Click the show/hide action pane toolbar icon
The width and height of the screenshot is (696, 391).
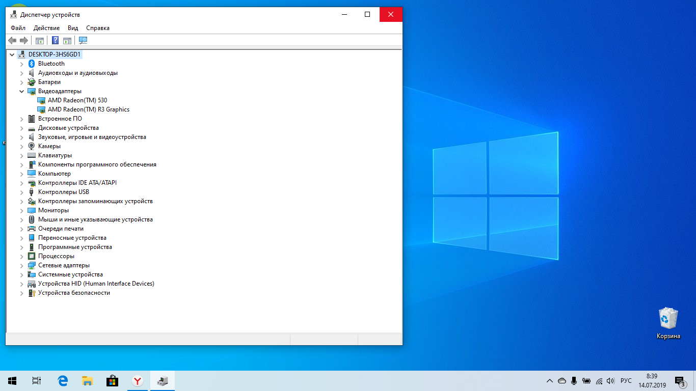click(x=67, y=40)
